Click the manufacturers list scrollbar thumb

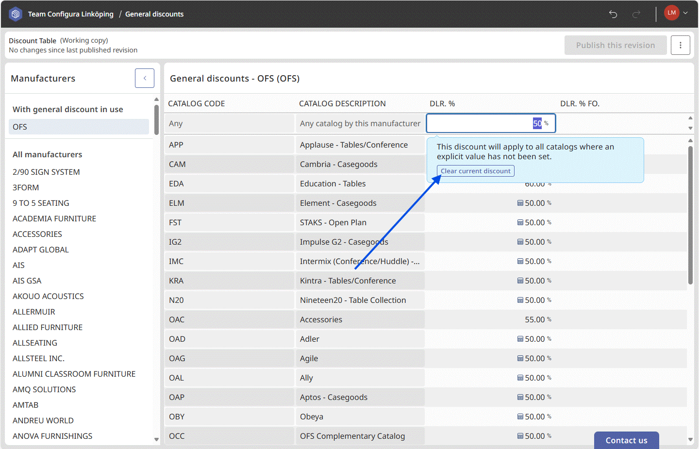point(156,119)
